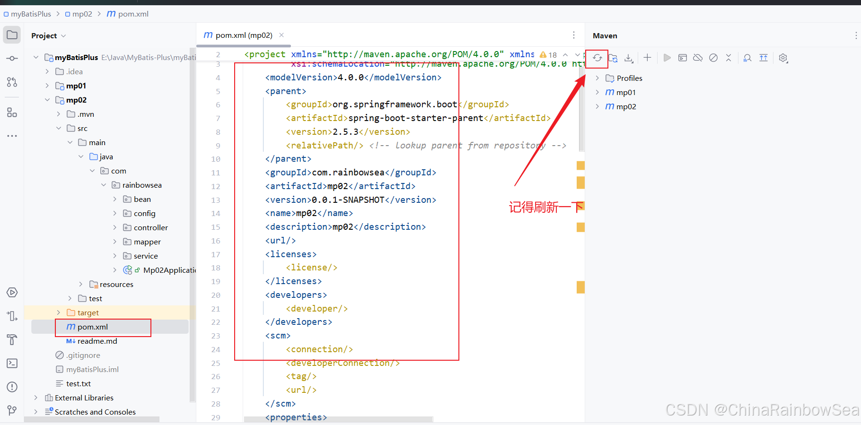Screen dimensions: 861x425
Task: Collapse the mp02 module in project tree
Action: (x=47, y=100)
